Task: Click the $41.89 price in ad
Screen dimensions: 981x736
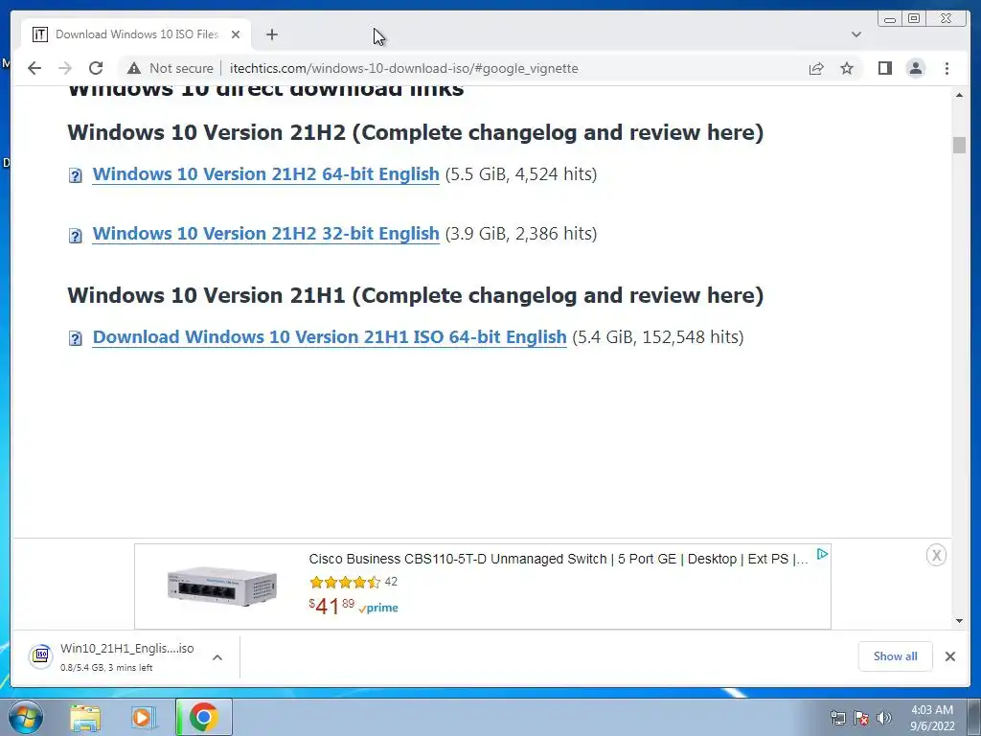Action: coord(331,606)
